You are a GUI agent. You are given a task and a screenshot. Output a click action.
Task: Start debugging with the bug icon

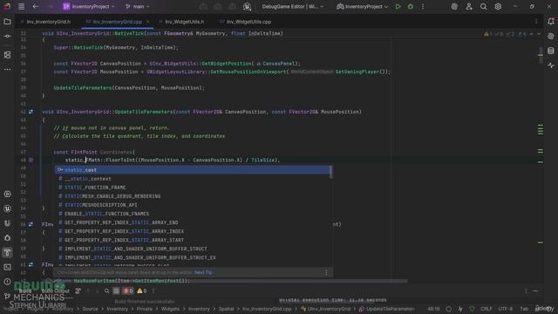click(x=411, y=6)
